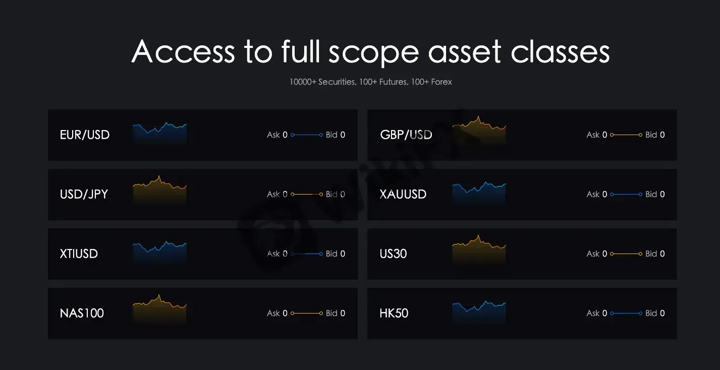The height and width of the screenshot is (370, 720).
Task: Click the US30 Ask-Bid spread indicator
Action: [x=626, y=254]
